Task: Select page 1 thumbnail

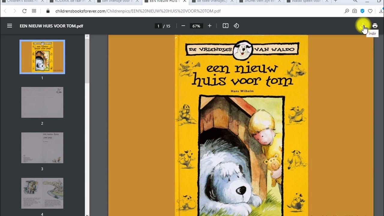Action: (42, 57)
